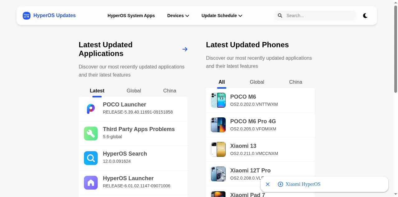The image size is (398, 197).
Task: Open the Xiaomi 13 phone thumbnail
Action: click(x=218, y=149)
